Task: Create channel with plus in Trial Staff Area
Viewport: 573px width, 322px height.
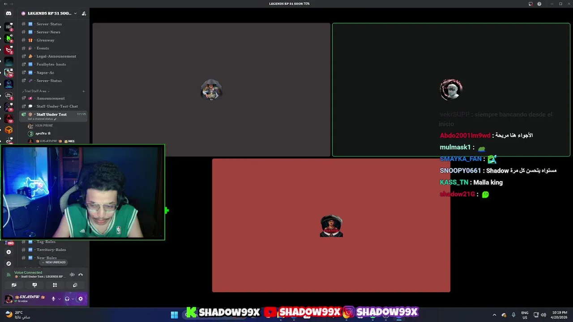Action: point(83,91)
